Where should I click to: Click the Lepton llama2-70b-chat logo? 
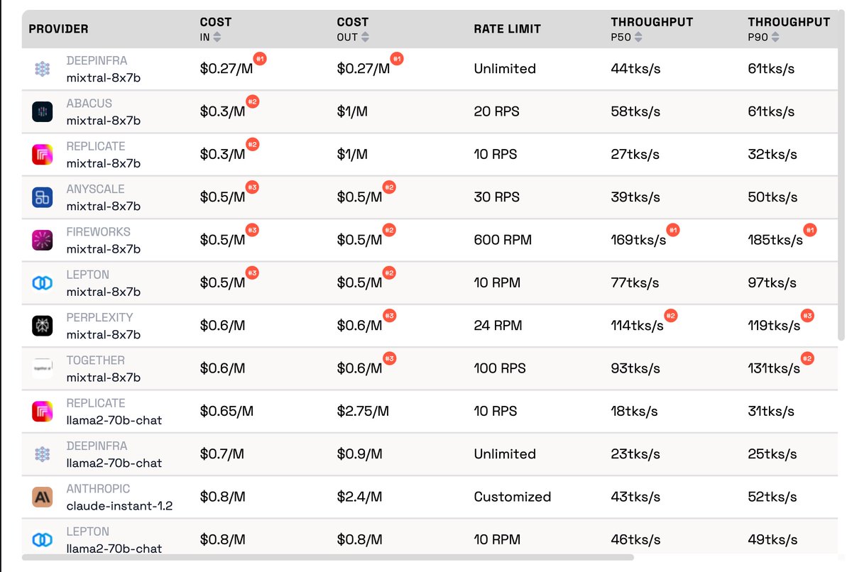[x=43, y=539]
